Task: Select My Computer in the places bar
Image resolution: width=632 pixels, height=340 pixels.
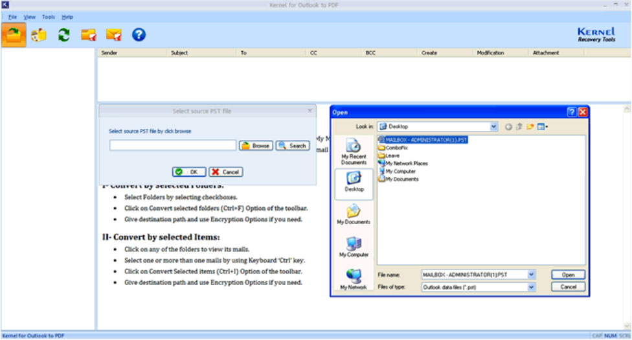Action: pos(354,247)
